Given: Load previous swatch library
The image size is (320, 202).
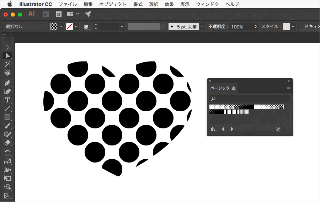Looking at the screenshot, I should click(x=223, y=129).
